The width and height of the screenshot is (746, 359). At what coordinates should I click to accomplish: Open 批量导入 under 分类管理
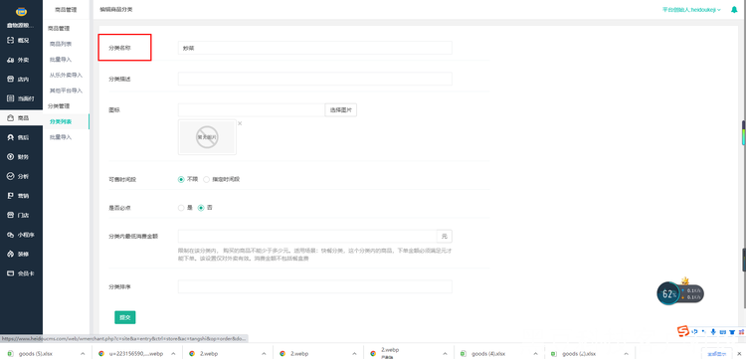(x=61, y=137)
